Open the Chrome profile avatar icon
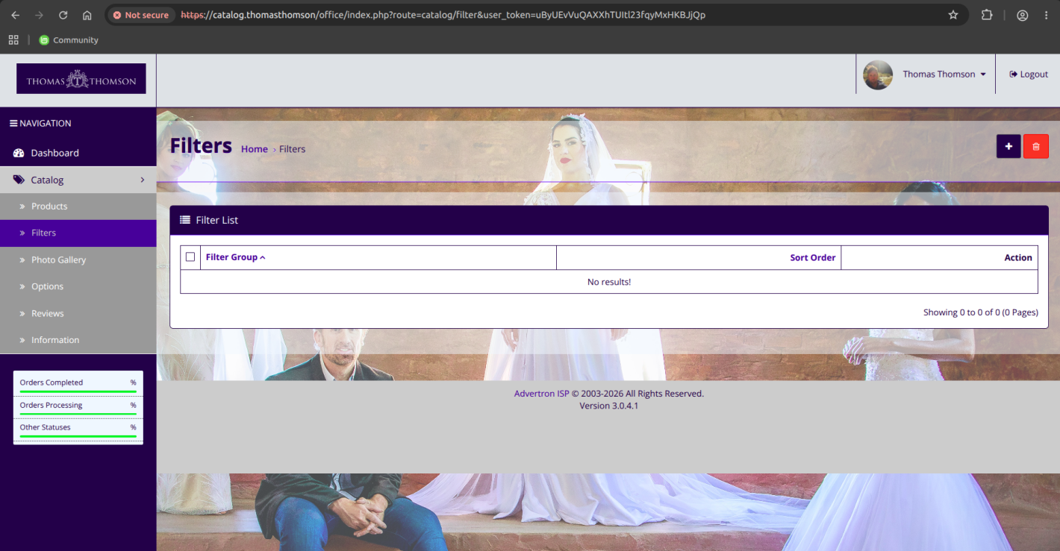Screen dimensions: 1060x551 coord(1023,15)
